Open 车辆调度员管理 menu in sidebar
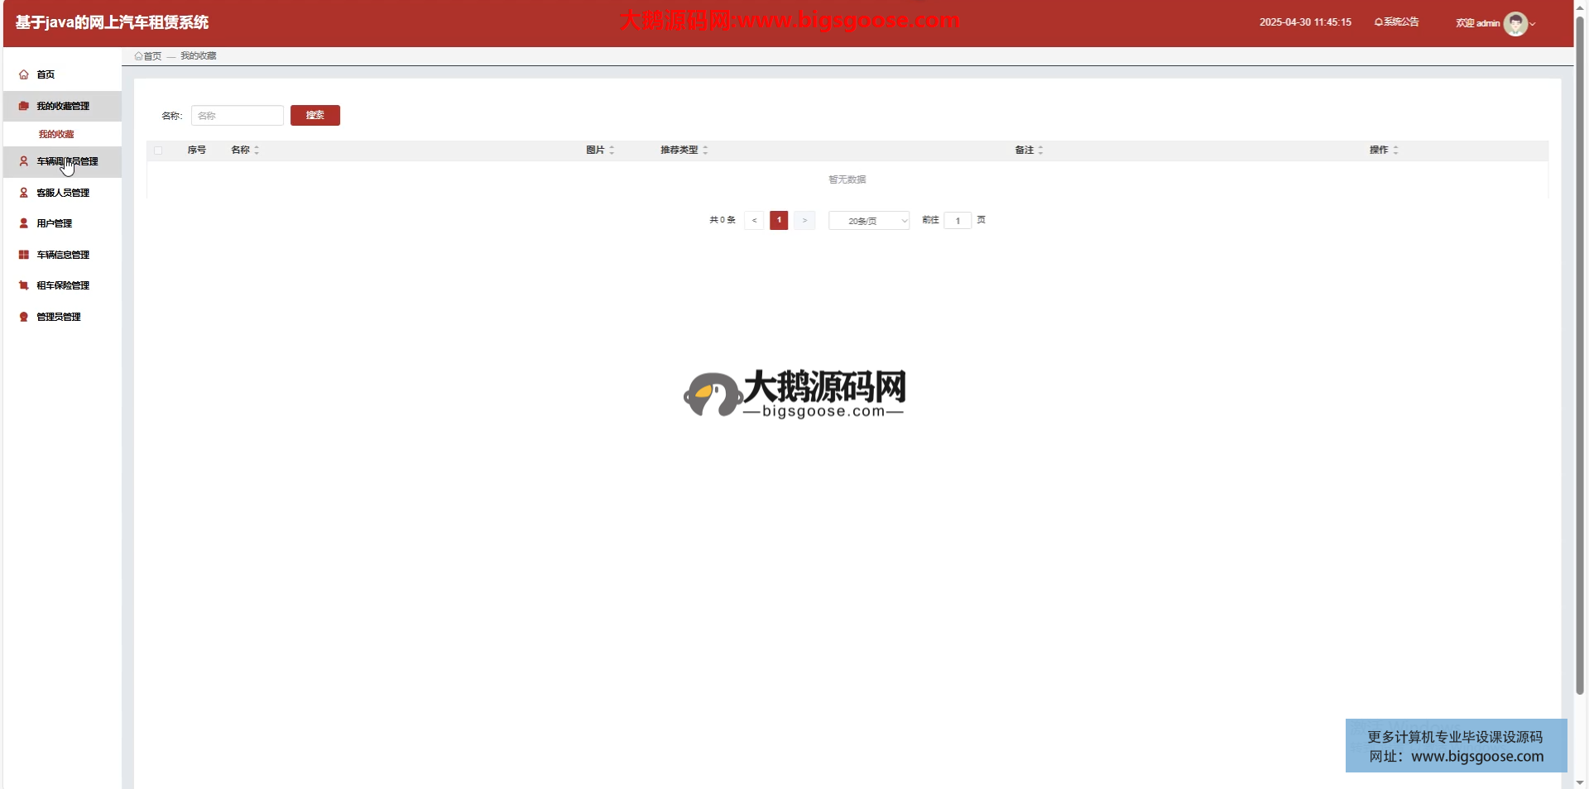This screenshot has height=789, width=1589. click(67, 161)
